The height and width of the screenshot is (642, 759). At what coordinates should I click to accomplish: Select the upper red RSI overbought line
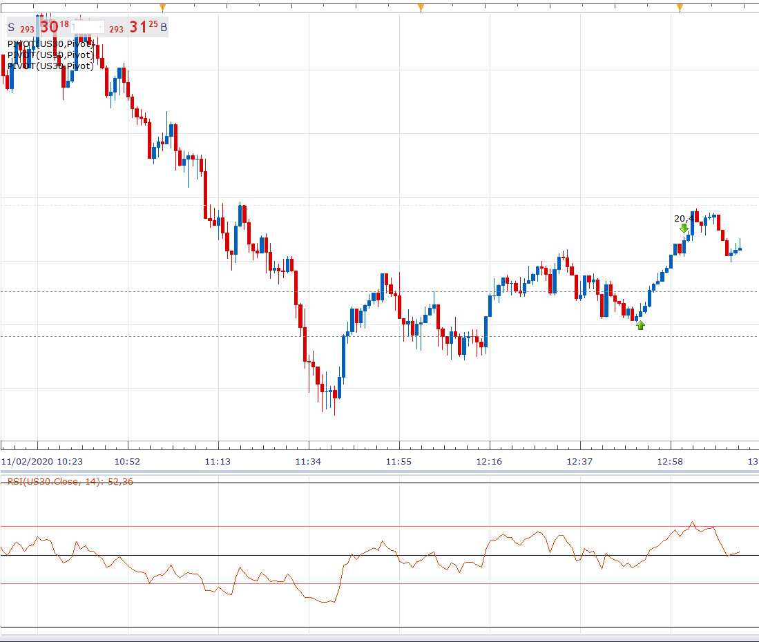380,527
